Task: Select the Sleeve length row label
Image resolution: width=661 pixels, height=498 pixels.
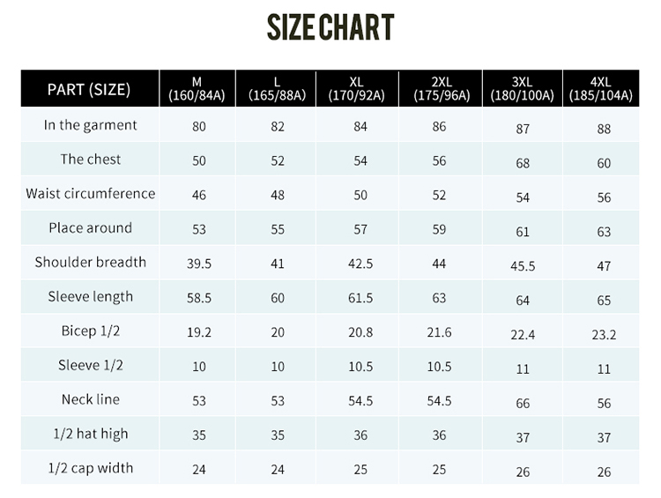Action: (x=91, y=297)
